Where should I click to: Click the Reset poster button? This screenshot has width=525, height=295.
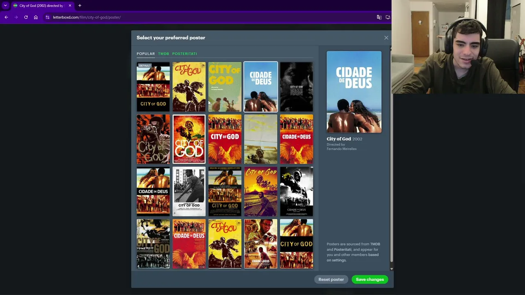click(x=331, y=279)
